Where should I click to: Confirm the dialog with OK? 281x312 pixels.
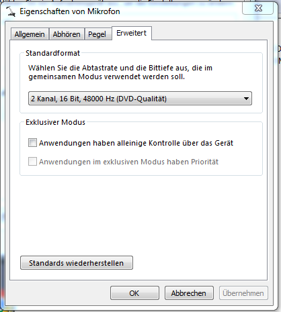(134, 293)
